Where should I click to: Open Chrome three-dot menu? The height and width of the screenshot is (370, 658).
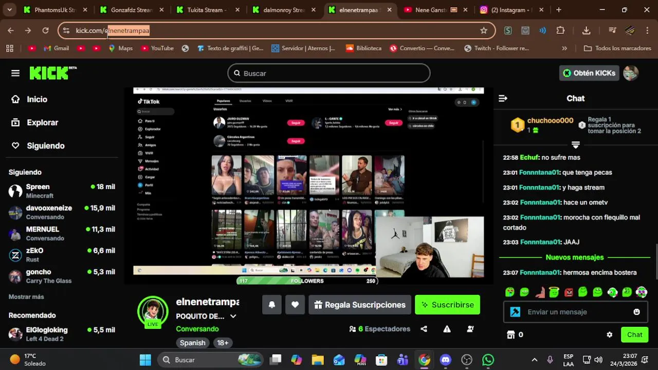point(647,30)
